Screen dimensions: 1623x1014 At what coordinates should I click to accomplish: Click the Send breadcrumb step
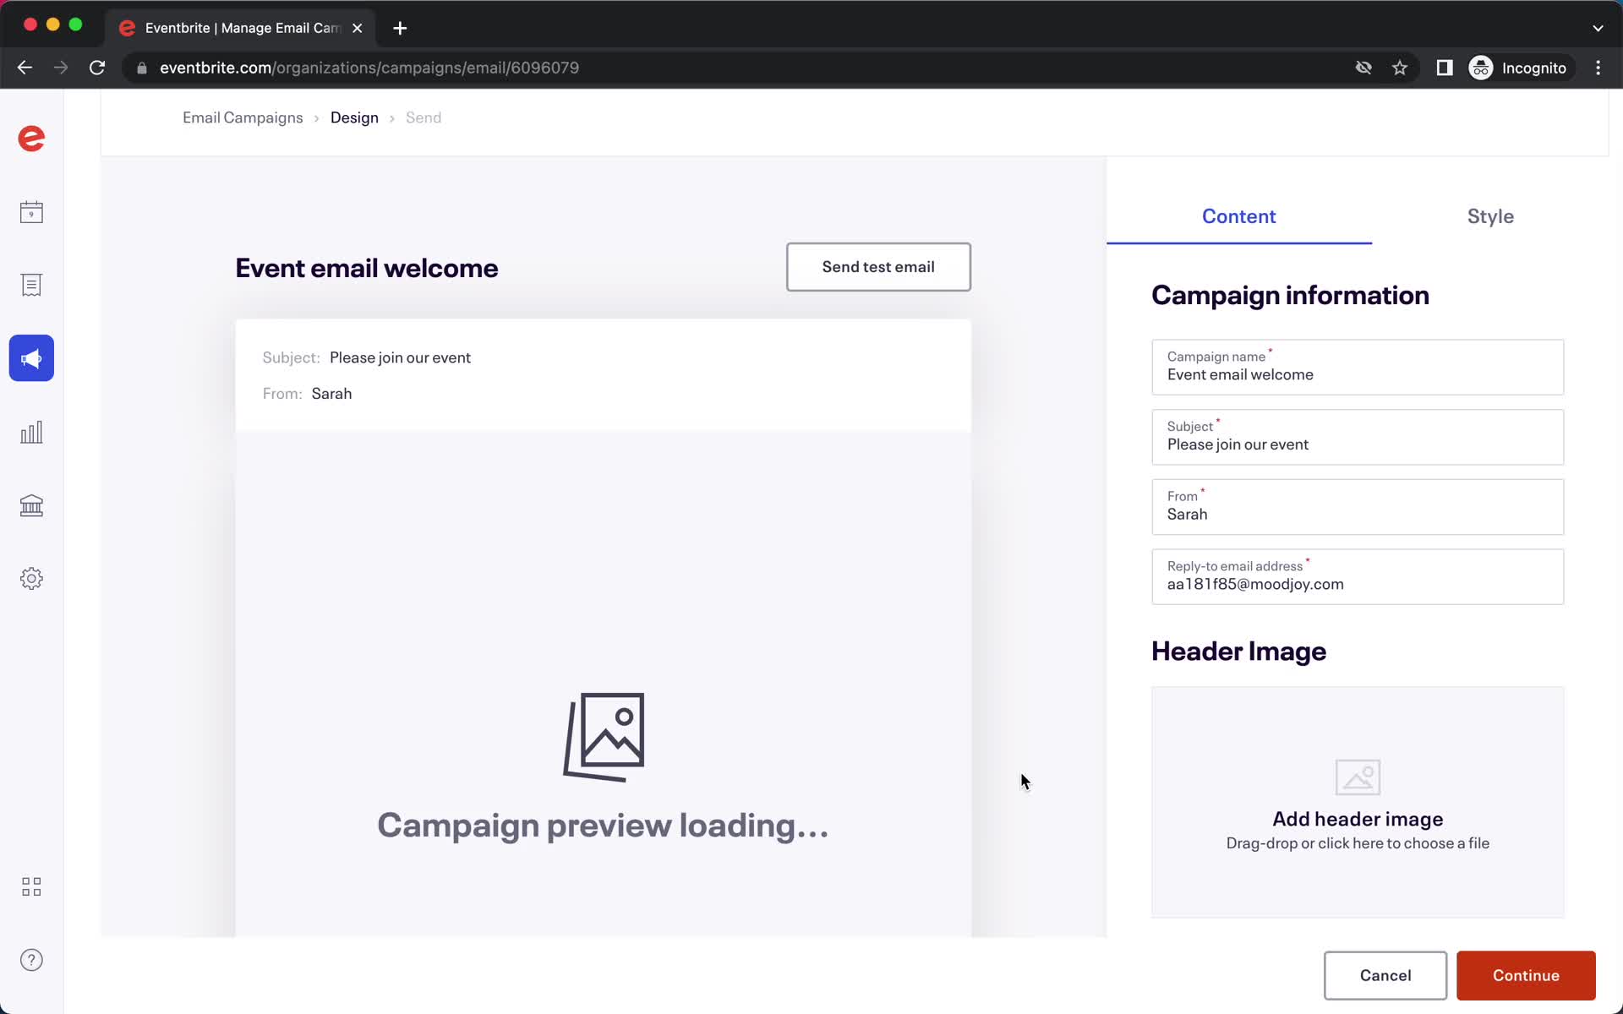click(x=424, y=117)
